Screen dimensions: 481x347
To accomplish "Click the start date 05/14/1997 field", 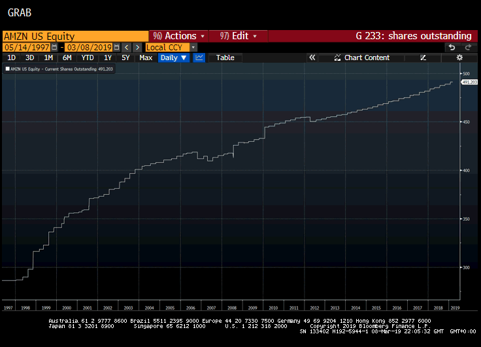I will [x=27, y=48].
